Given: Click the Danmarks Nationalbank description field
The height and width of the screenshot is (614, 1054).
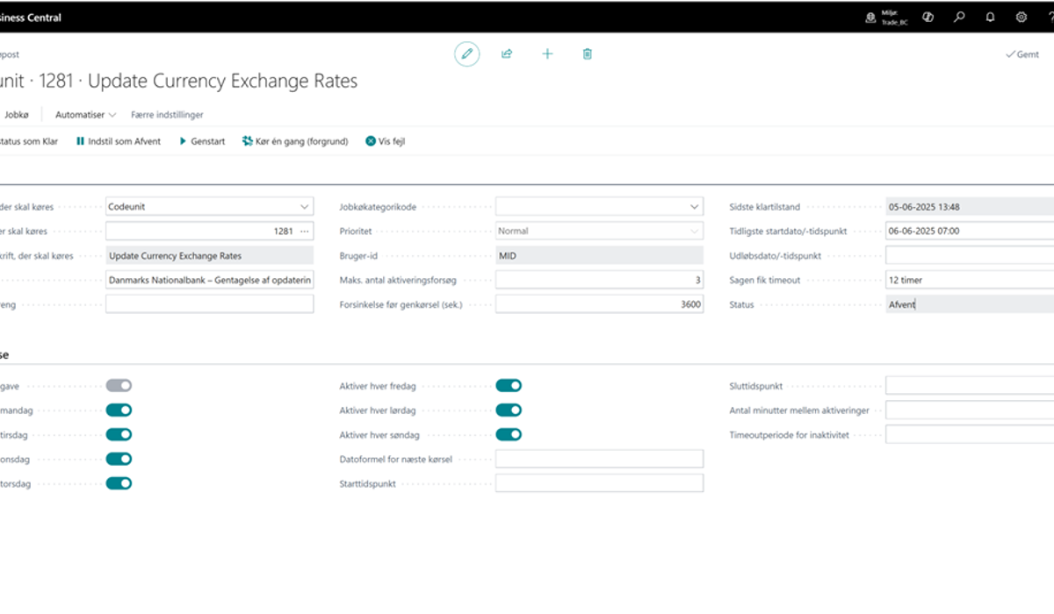Looking at the screenshot, I should [x=209, y=280].
